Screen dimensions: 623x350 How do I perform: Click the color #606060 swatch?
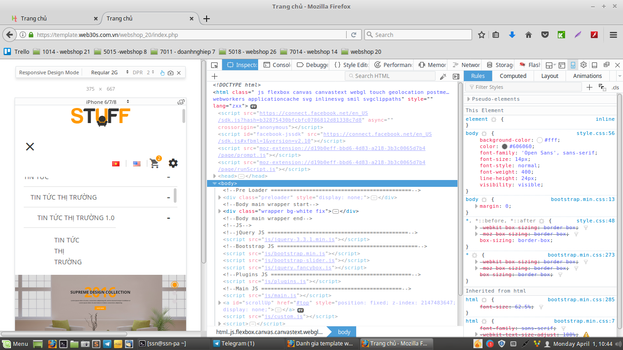coord(504,147)
